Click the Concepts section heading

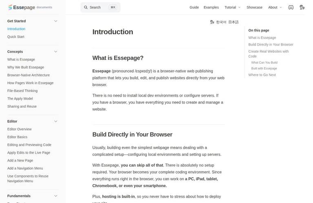click(15, 51)
